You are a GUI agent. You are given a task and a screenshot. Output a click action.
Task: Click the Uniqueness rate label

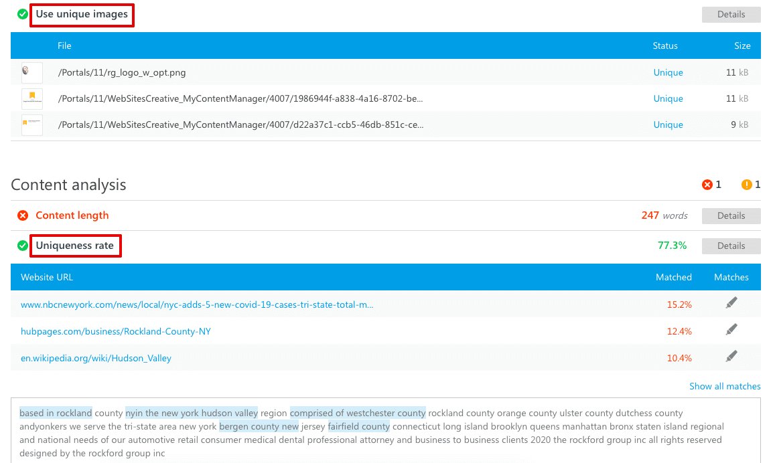coord(74,246)
